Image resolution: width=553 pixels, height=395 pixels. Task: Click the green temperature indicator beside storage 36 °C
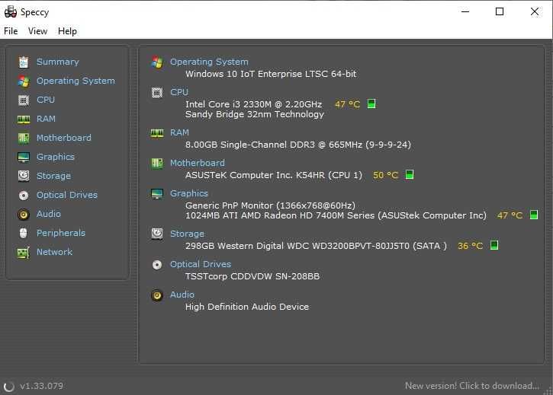[494, 245]
